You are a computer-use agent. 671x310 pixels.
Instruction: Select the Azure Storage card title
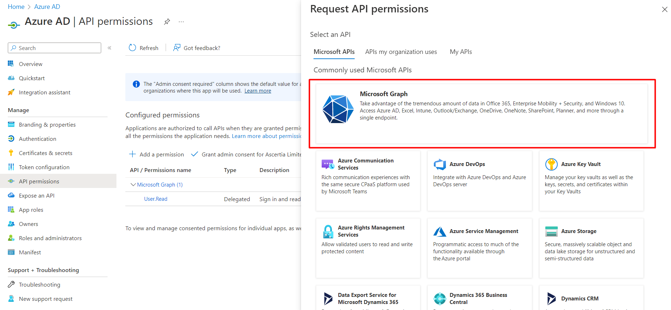(x=579, y=231)
